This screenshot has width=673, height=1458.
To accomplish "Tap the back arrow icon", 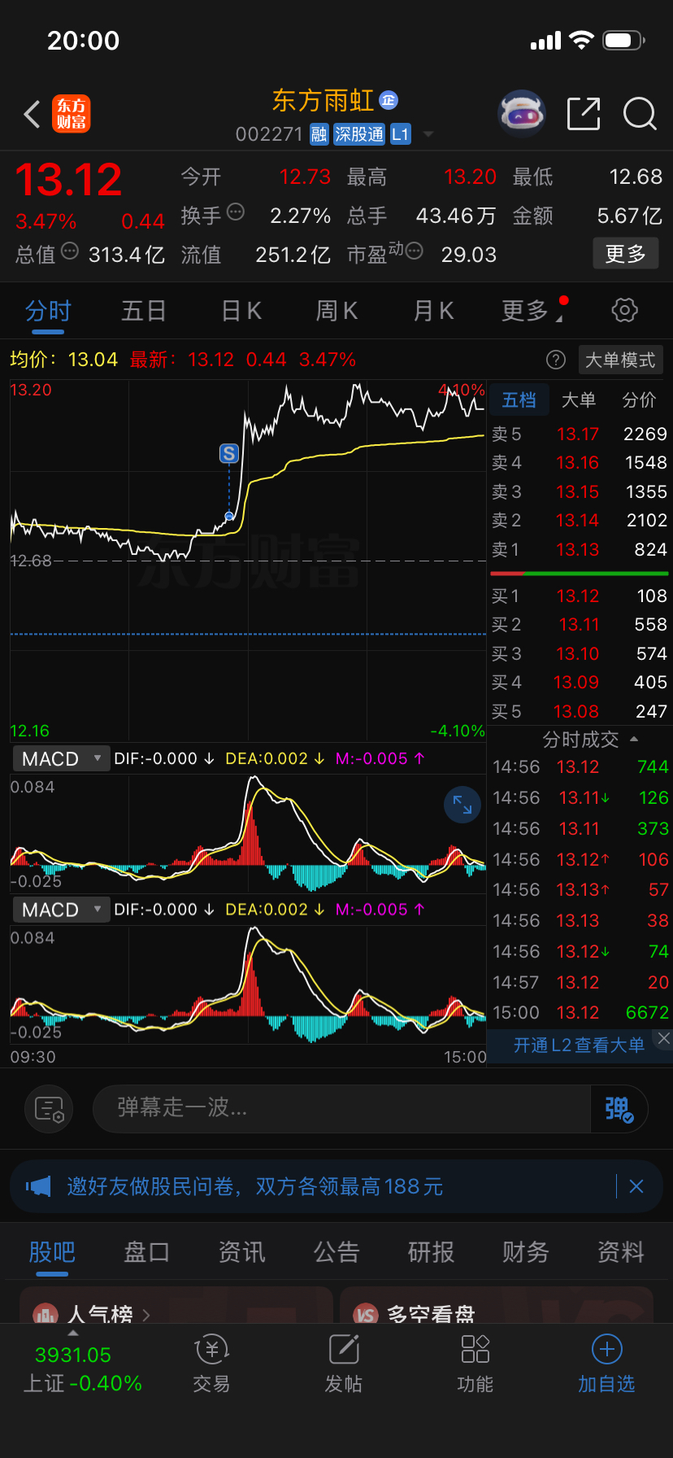I will click(32, 115).
